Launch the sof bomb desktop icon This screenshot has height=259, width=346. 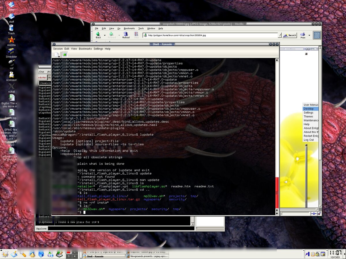[x=11, y=63]
